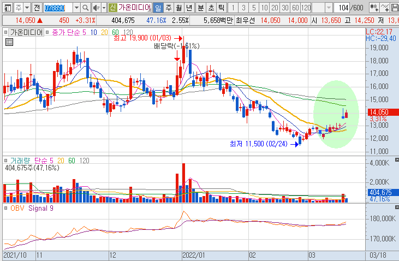Choose the 120 interval button

[306, 8]
